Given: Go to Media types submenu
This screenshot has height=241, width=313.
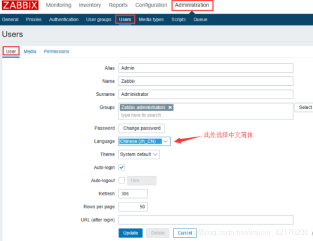Looking at the screenshot, I should coord(151,19).
